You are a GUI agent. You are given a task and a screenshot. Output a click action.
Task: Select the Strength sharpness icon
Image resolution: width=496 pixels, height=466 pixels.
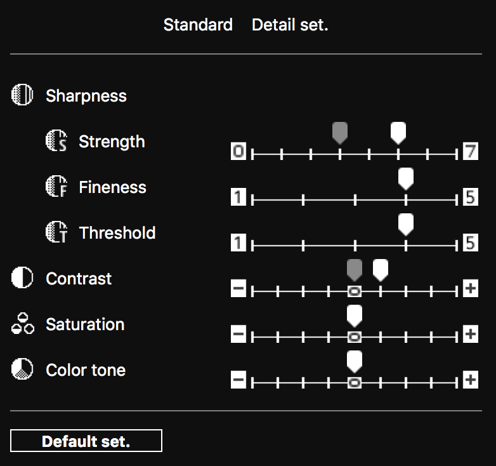(x=56, y=140)
